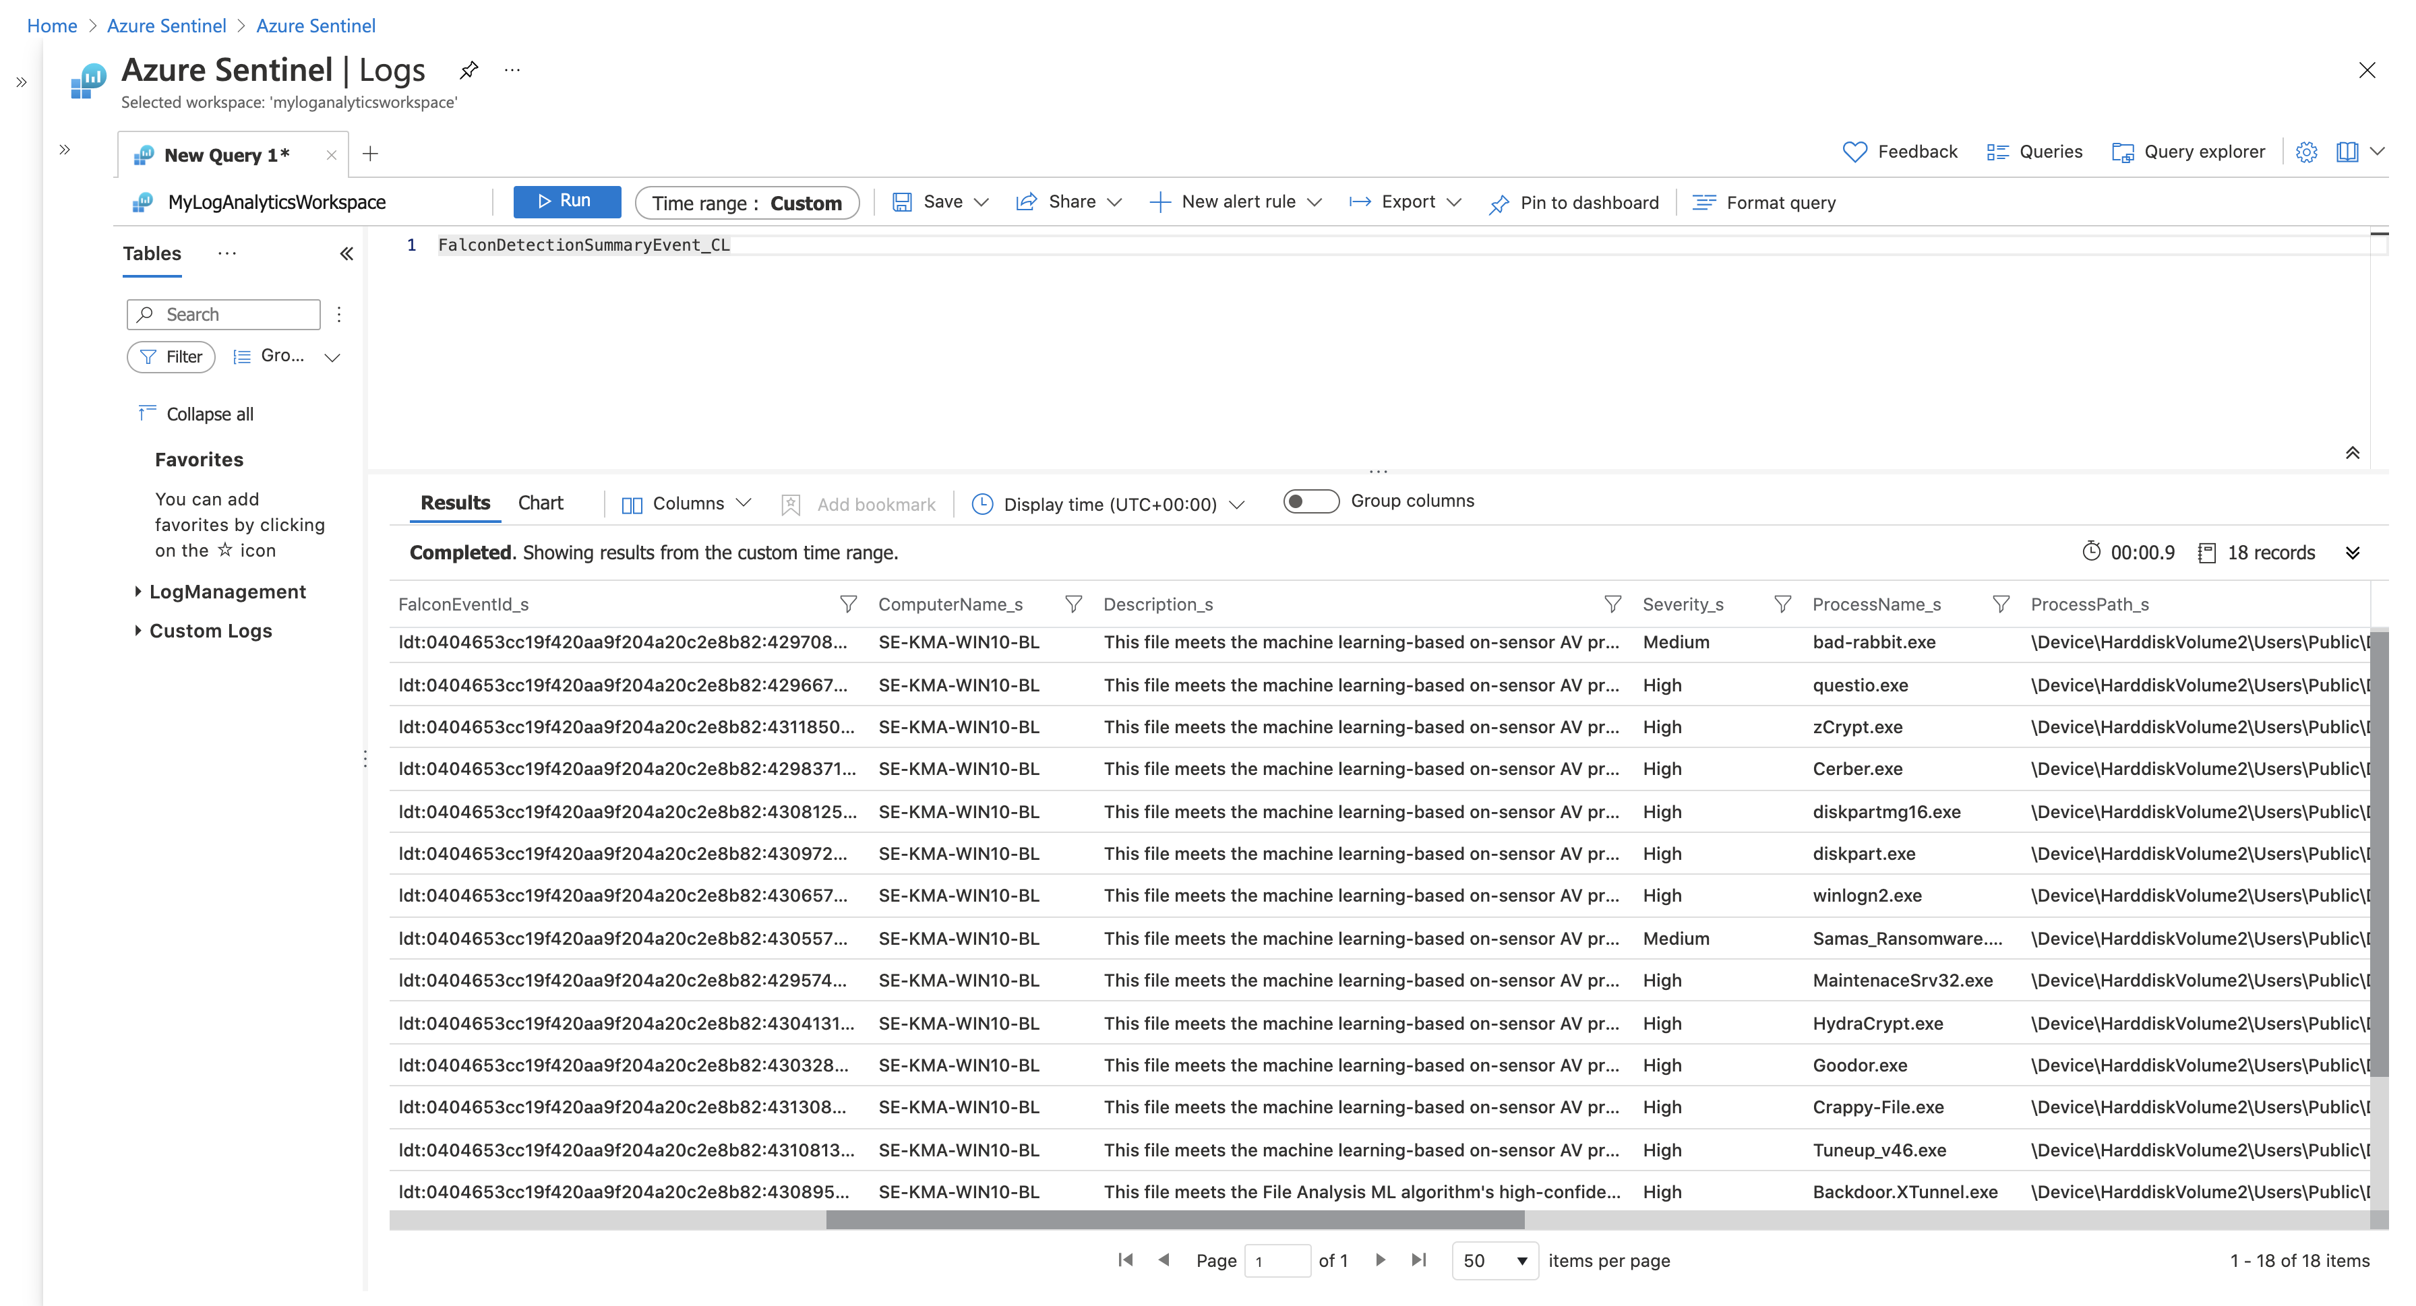This screenshot has height=1306, width=2416.
Task: Open the Filter button in Tables panel
Action: [x=171, y=357]
